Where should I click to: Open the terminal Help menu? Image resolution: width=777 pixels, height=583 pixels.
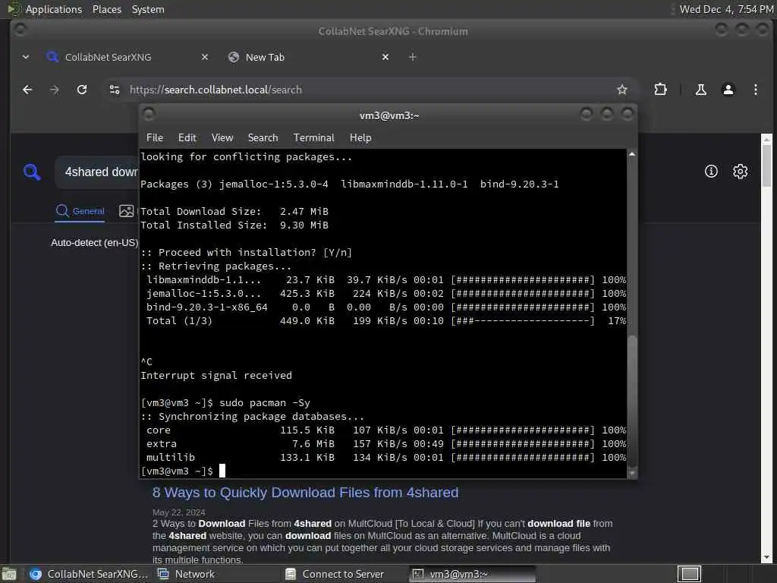(360, 138)
